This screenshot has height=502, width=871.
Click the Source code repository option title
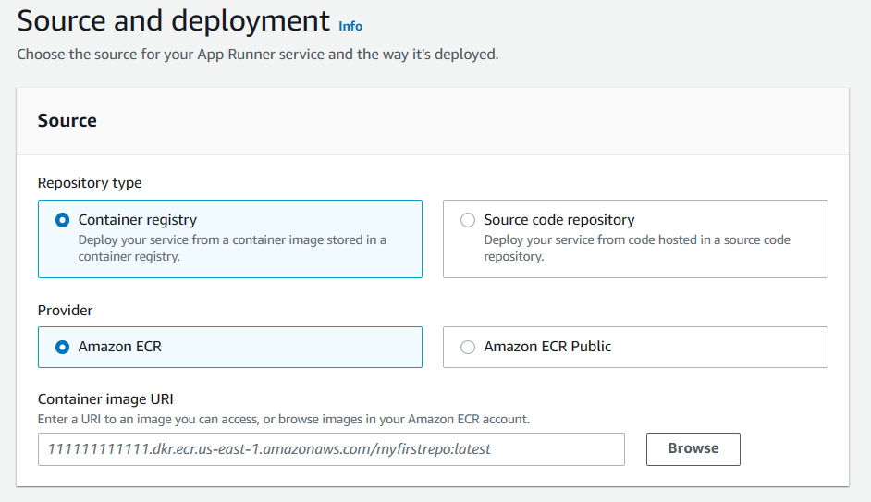pyautogui.click(x=559, y=220)
